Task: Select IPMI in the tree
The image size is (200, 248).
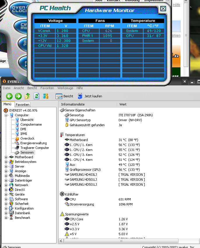Action: pos(24,134)
